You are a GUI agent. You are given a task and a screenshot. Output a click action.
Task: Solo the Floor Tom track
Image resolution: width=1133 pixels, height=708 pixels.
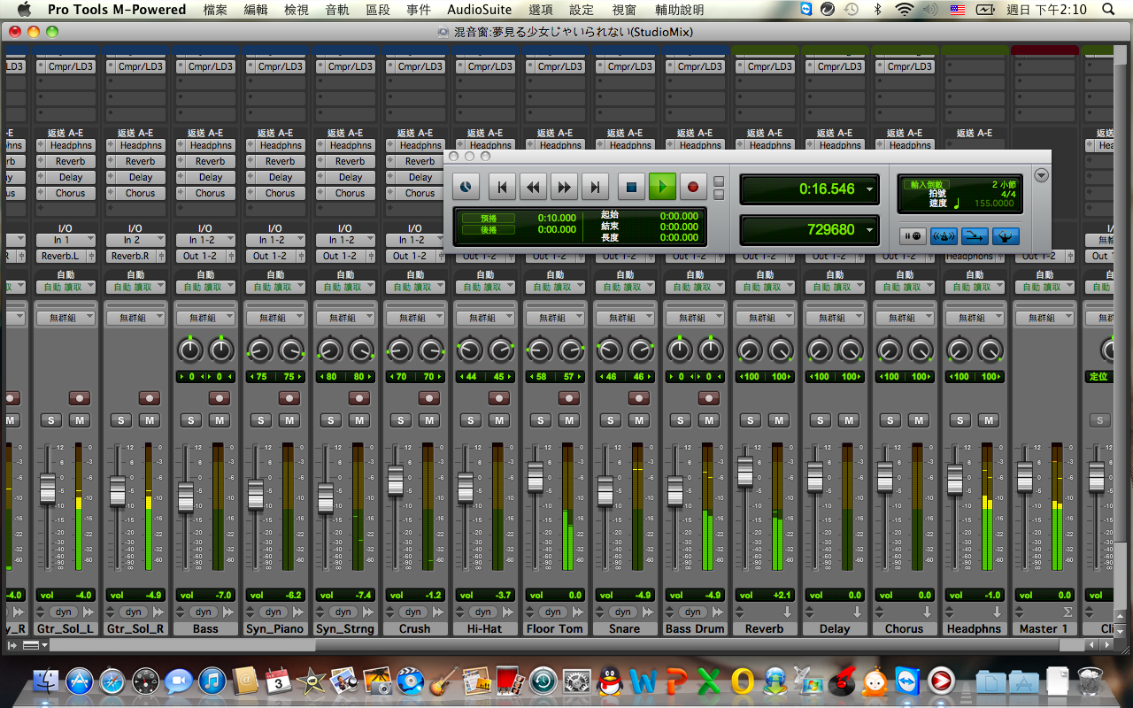click(541, 420)
